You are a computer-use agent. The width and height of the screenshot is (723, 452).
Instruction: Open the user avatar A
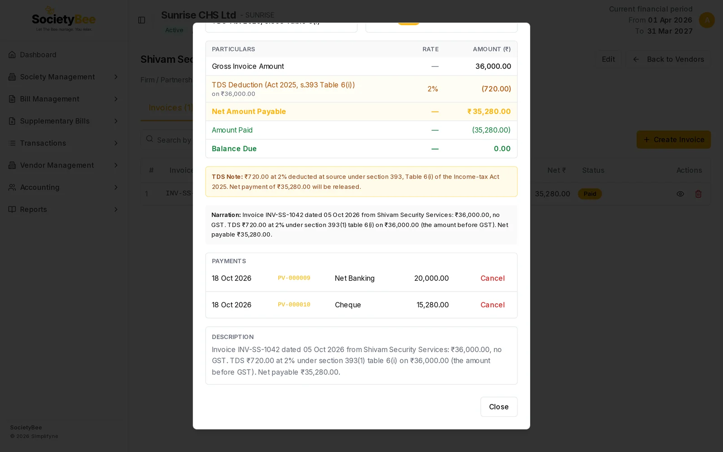pyautogui.click(x=707, y=20)
